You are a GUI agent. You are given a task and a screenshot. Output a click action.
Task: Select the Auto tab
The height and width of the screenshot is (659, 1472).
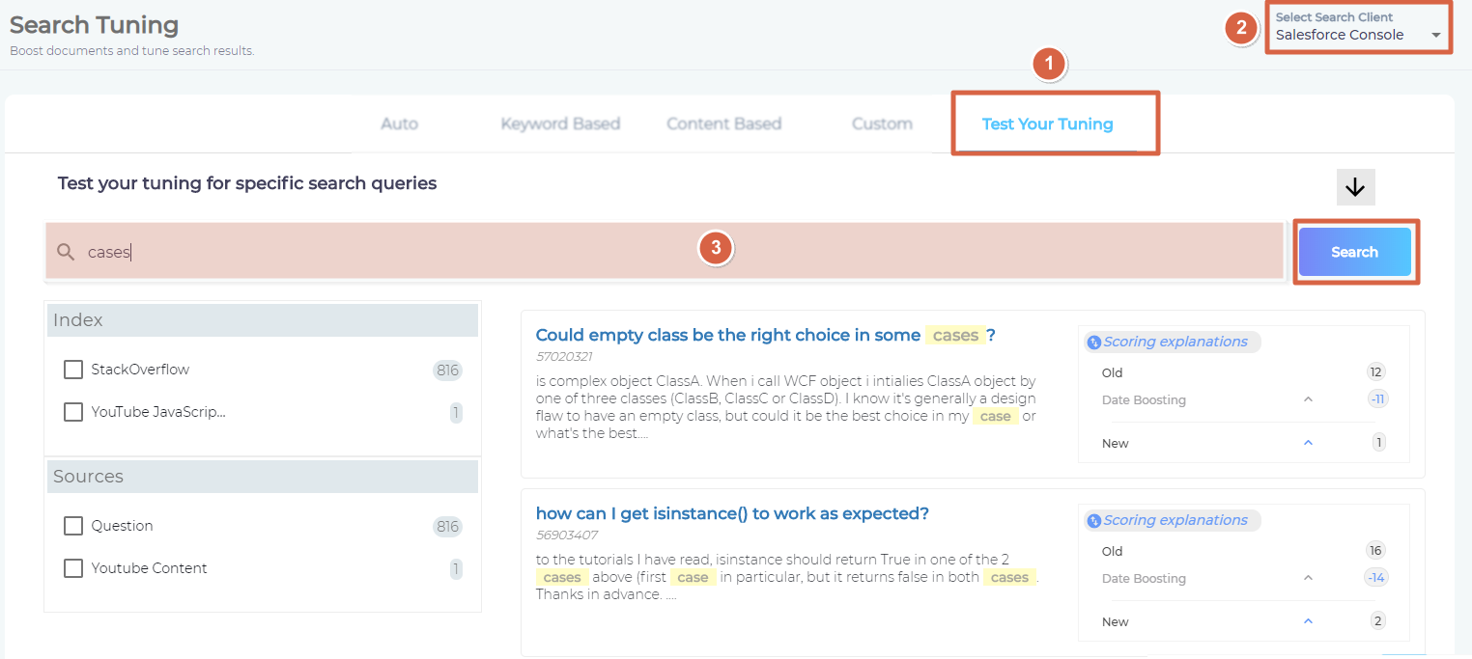399,124
